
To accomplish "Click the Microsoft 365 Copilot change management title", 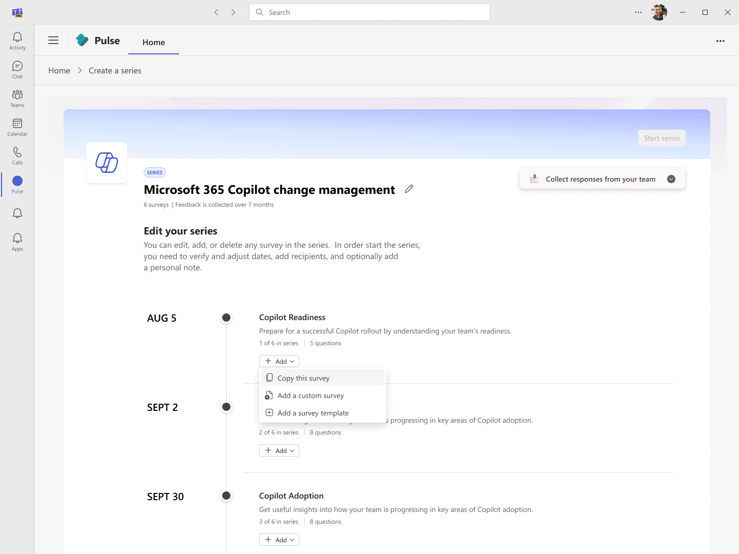I will click(x=269, y=190).
